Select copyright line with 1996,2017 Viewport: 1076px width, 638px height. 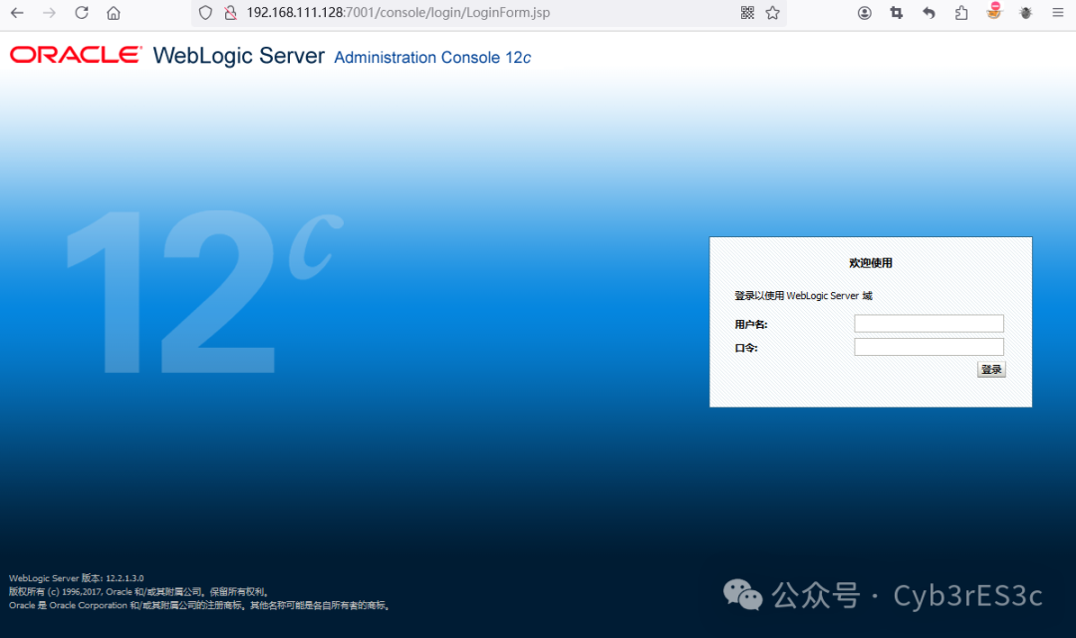pyautogui.click(x=138, y=591)
